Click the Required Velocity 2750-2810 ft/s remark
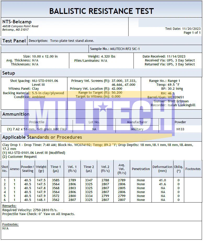Screen dimensions: 203x241 30,210
